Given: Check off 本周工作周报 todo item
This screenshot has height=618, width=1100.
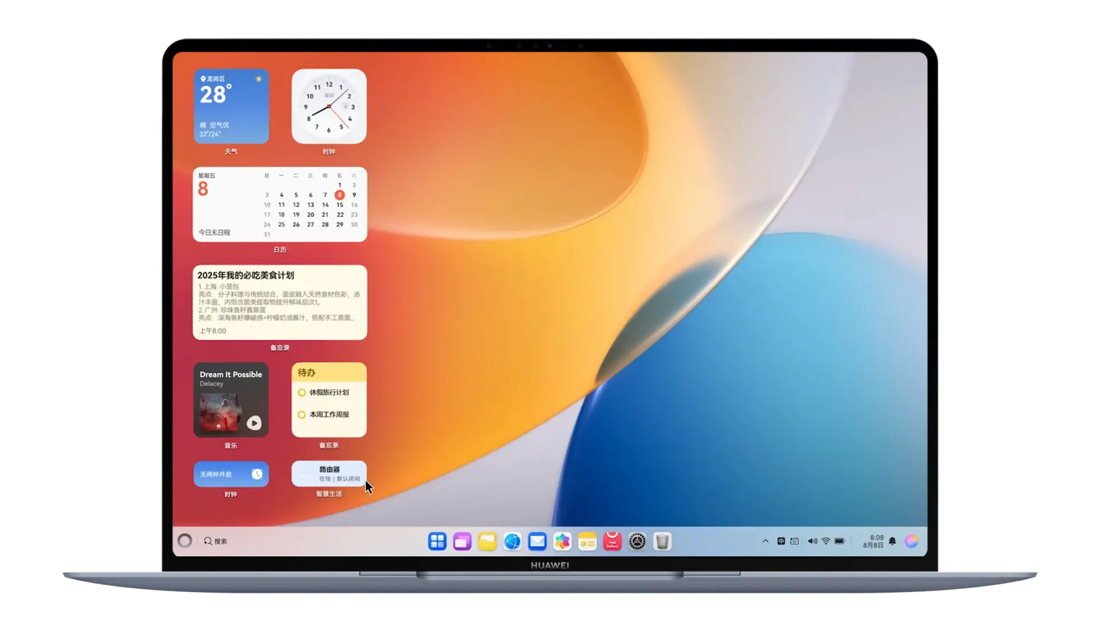Looking at the screenshot, I should point(301,415).
